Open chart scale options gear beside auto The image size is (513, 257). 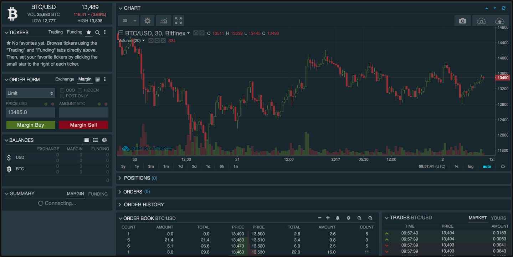coord(503,166)
